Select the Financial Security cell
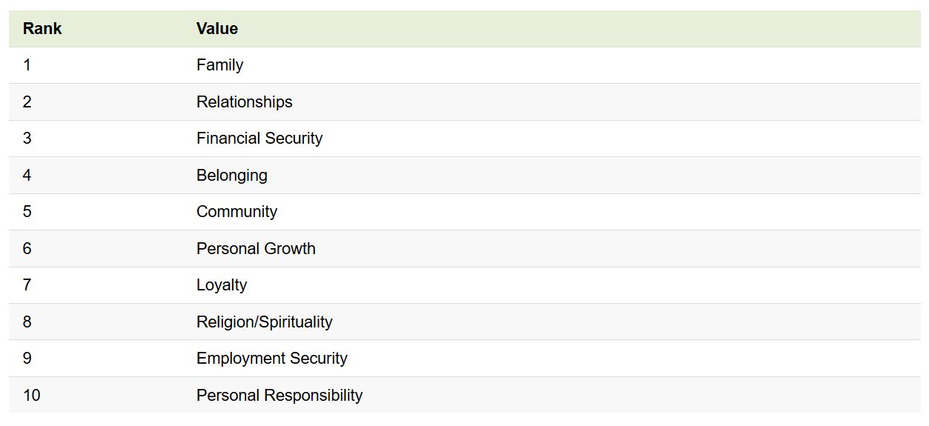The height and width of the screenshot is (426, 929). [259, 139]
